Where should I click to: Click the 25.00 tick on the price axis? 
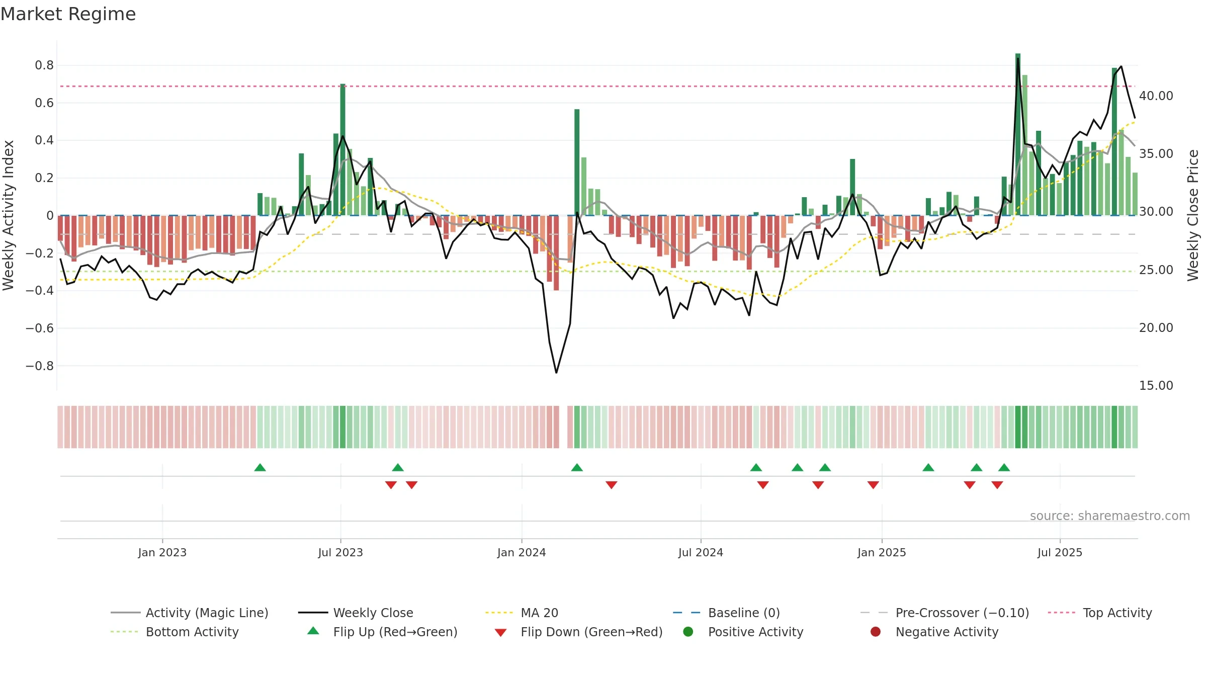point(1156,270)
